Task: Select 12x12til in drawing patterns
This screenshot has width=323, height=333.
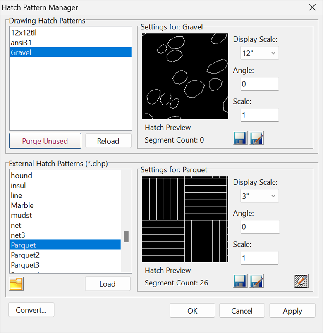Action: point(71,33)
